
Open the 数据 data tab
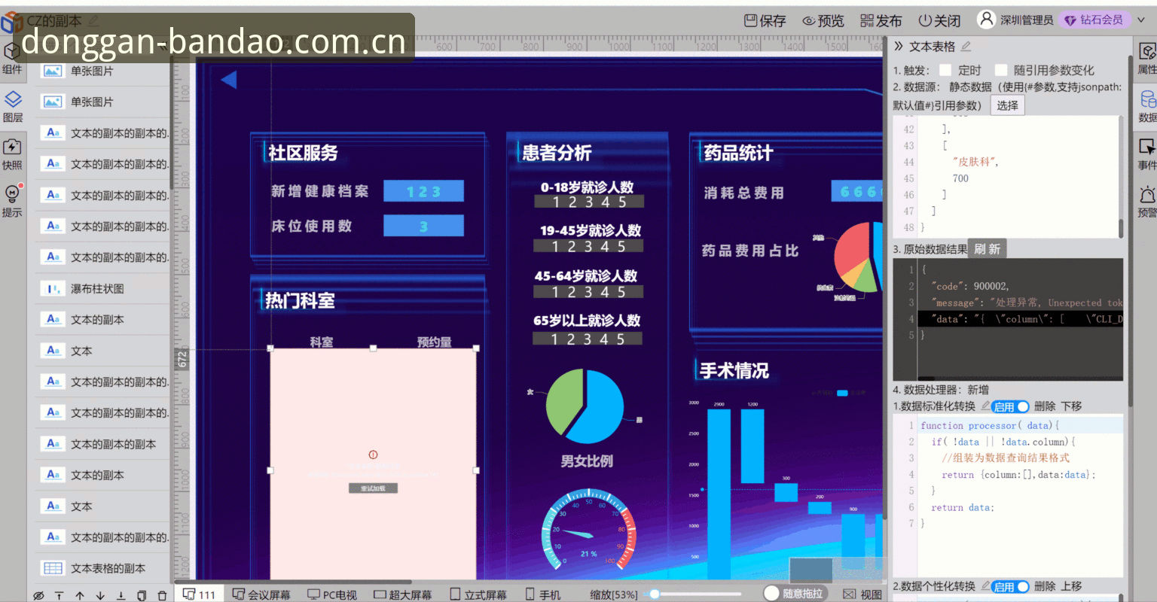pyautogui.click(x=1146, y=107)
